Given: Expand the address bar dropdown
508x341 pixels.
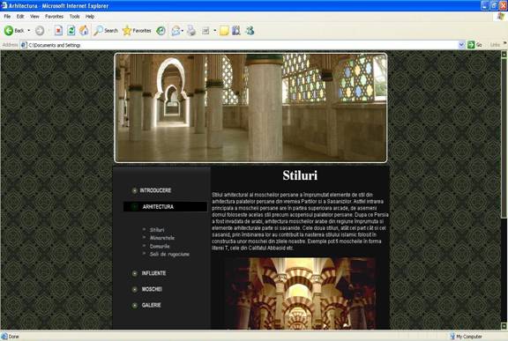Looking at the screenshot, I should point(461,45).
